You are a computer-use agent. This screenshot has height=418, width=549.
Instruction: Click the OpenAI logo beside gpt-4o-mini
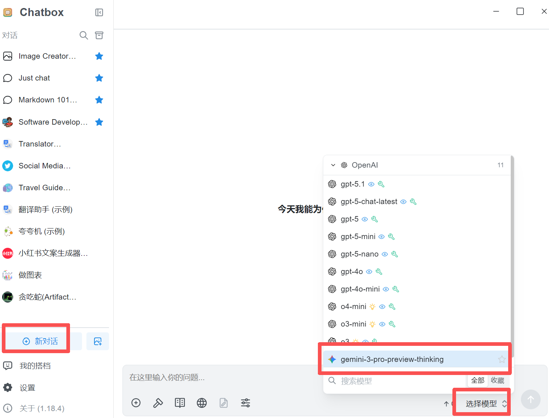[x=332, y=289]
